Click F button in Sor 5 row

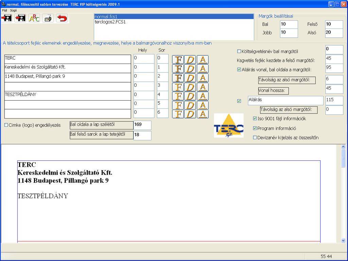pyautogui.click(x=178, y=105)
